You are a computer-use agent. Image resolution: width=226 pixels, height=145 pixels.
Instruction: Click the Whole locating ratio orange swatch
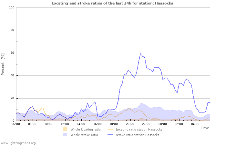pos(65,129)
